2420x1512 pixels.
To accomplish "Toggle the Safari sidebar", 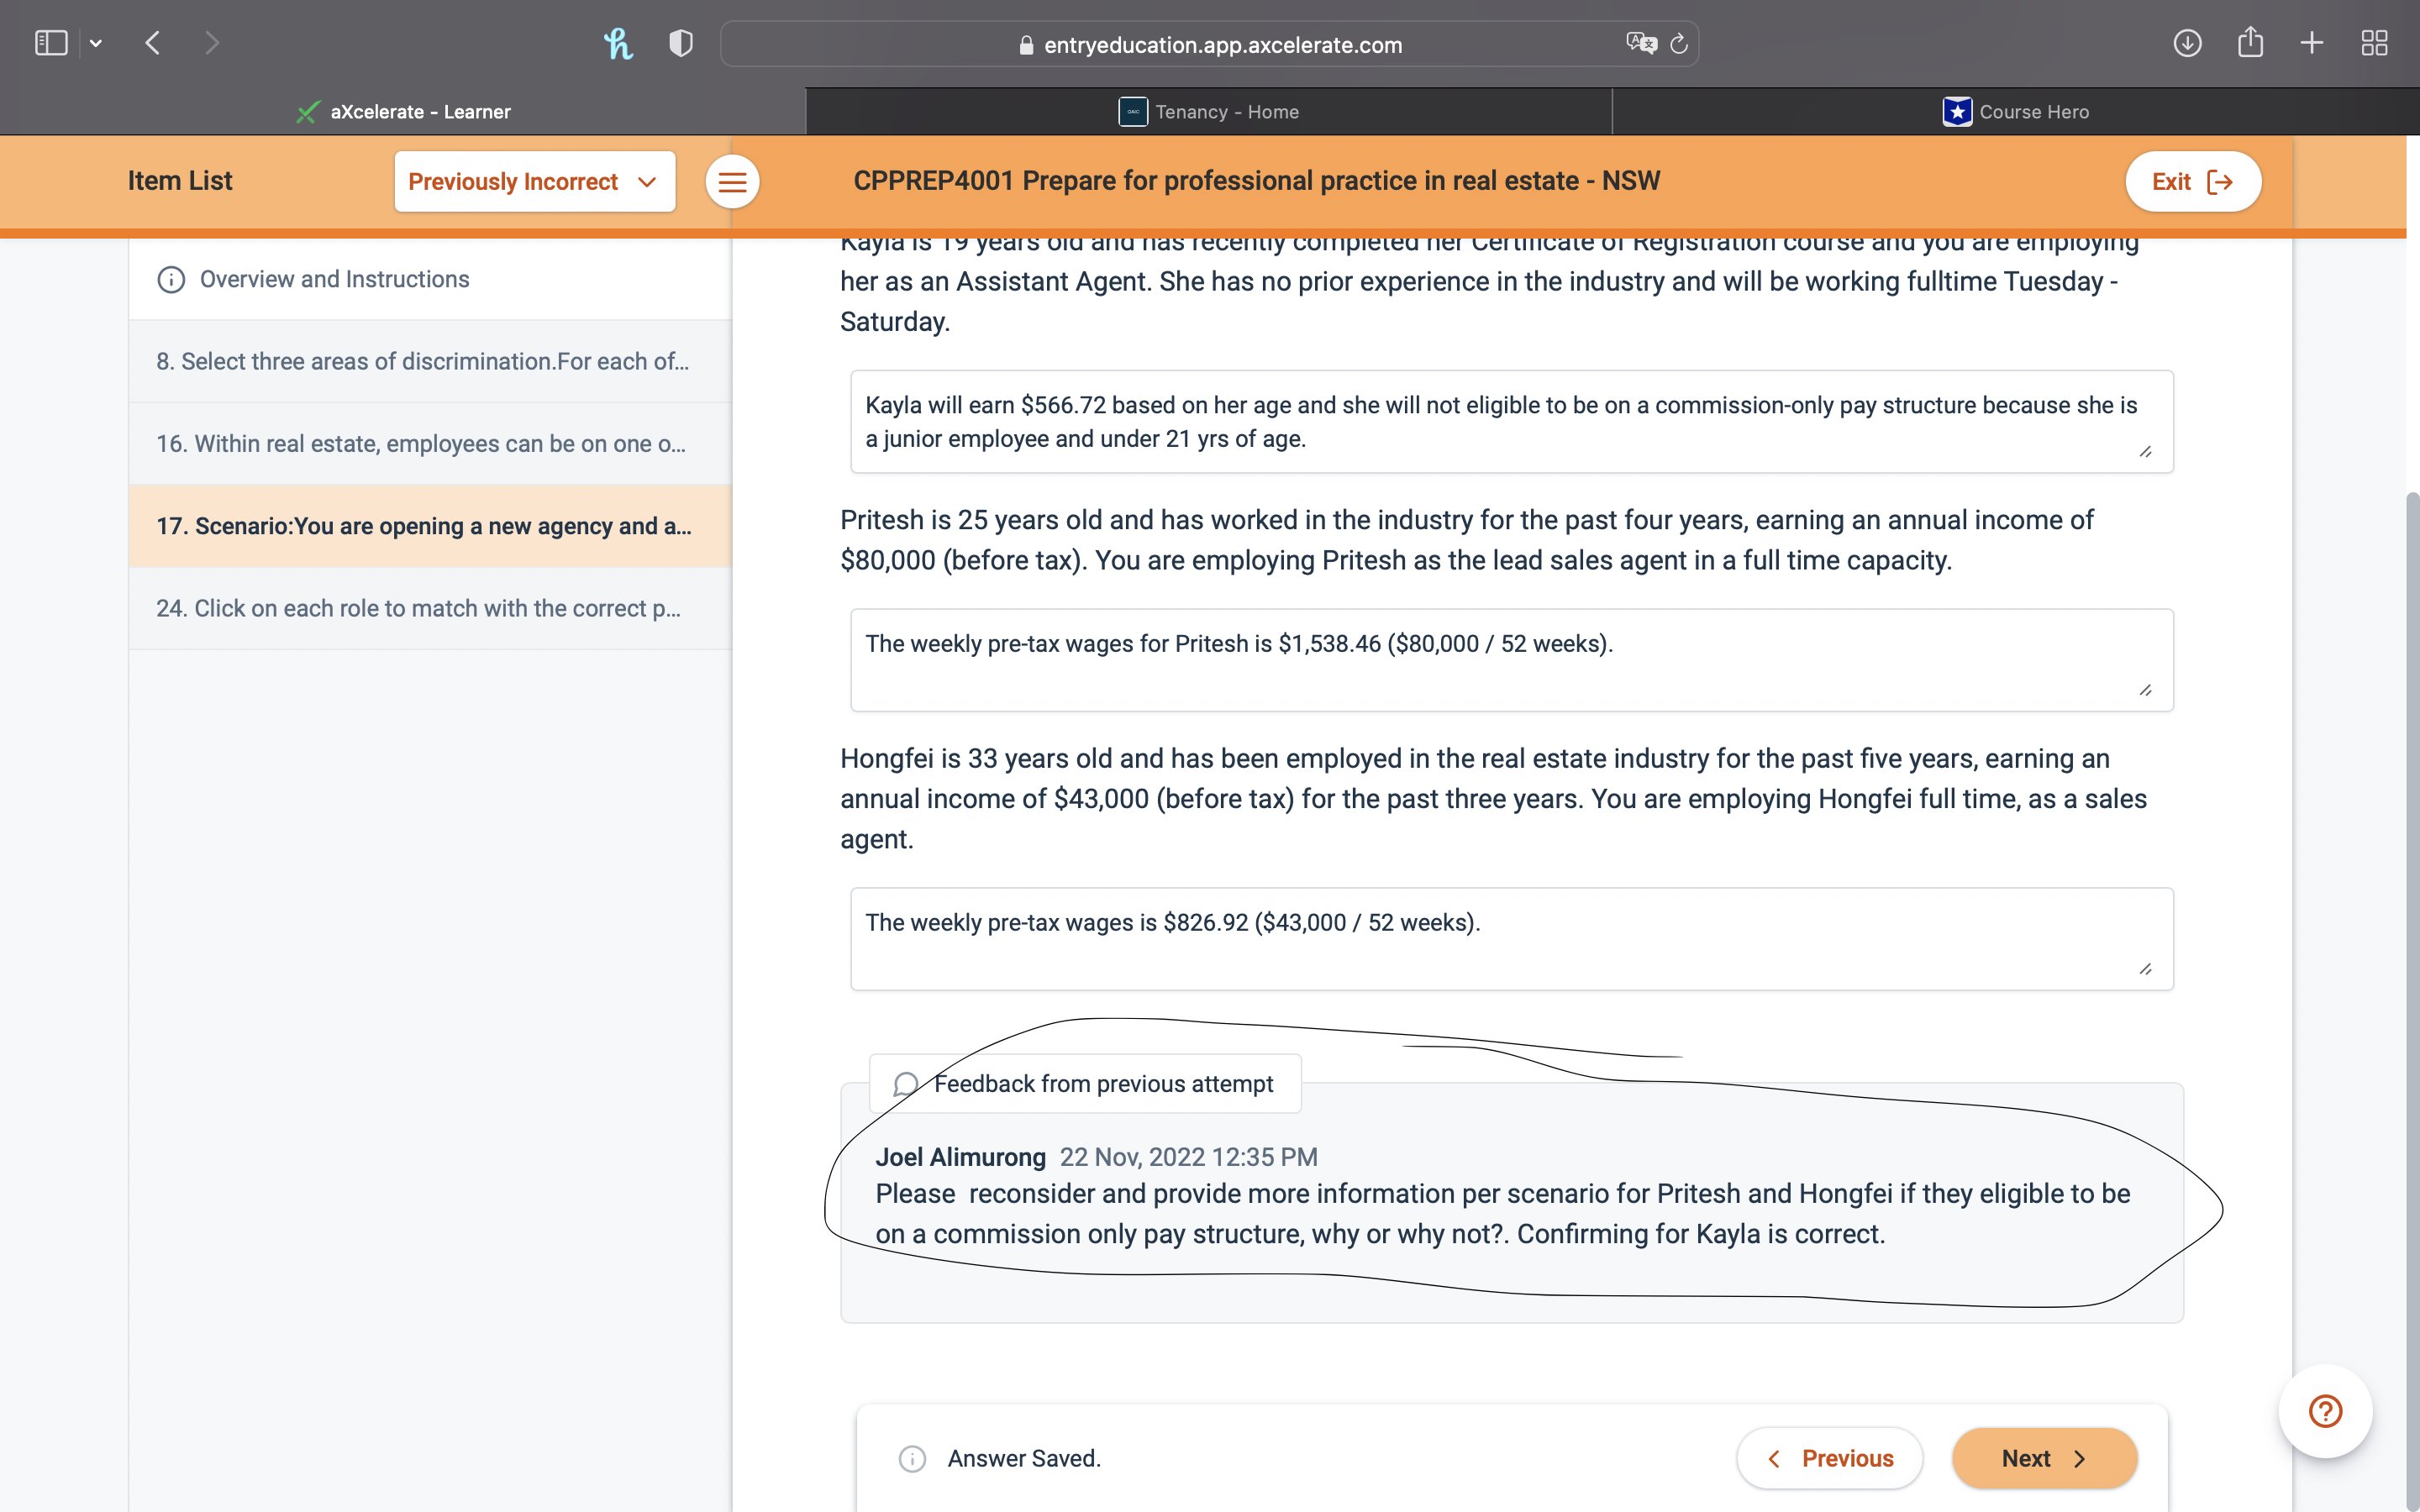I will 51,44.
